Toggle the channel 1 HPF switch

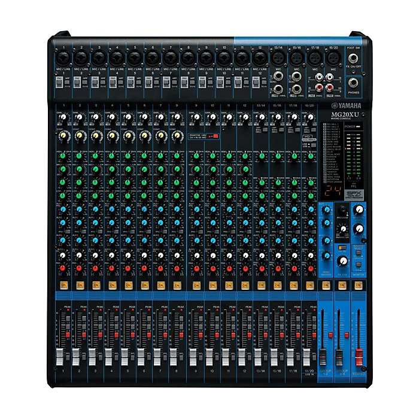tap(67, 83)
